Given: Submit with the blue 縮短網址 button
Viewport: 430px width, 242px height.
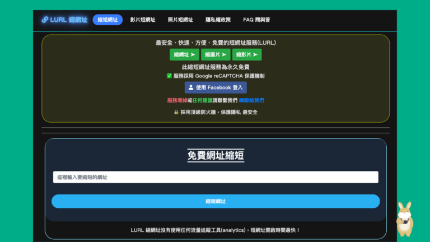Looking at the screenshot, I should pyautogui.click(x=216, y=202).
